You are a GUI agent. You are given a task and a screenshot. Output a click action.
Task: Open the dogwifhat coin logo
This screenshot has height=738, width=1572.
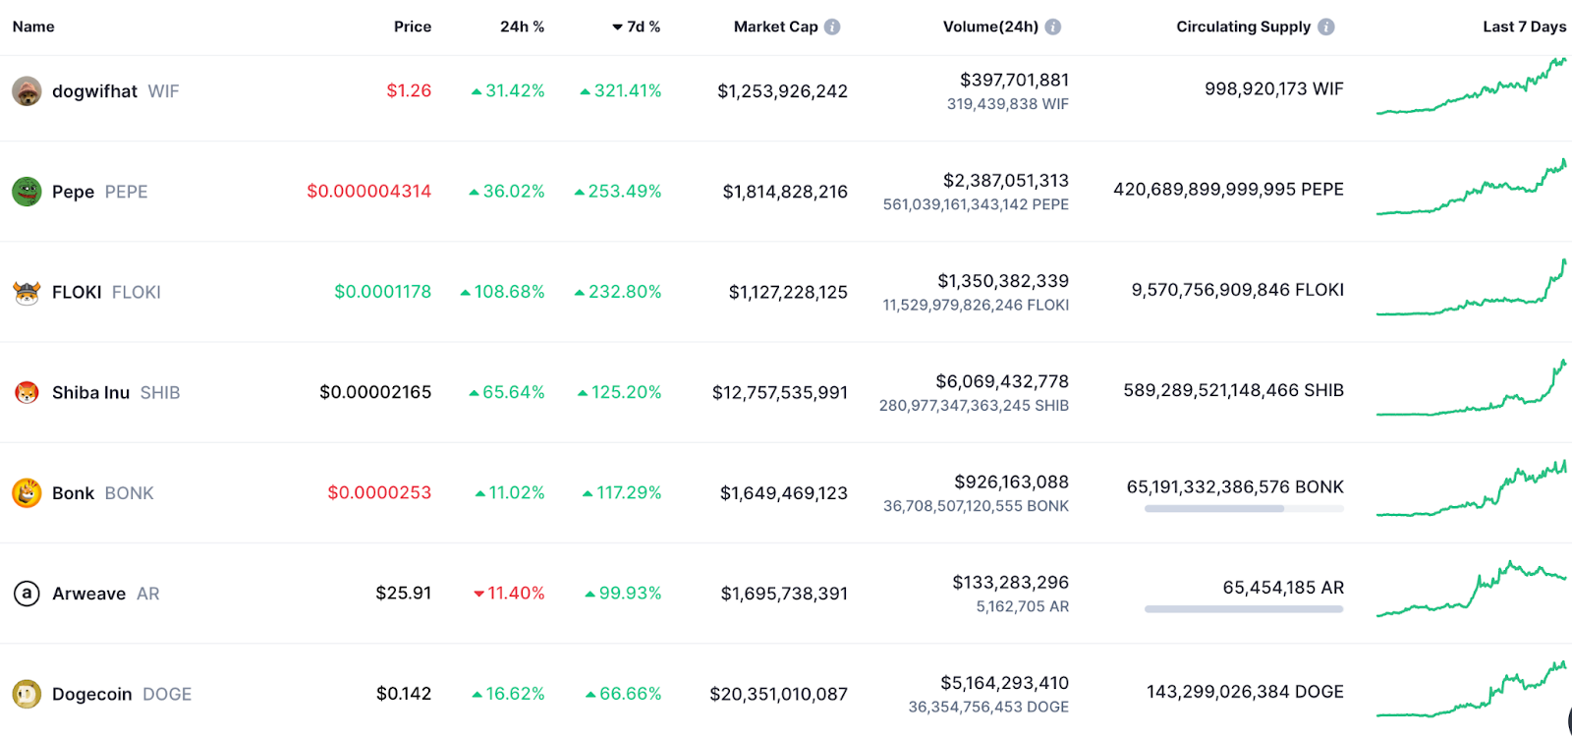(x=27, y=91)
